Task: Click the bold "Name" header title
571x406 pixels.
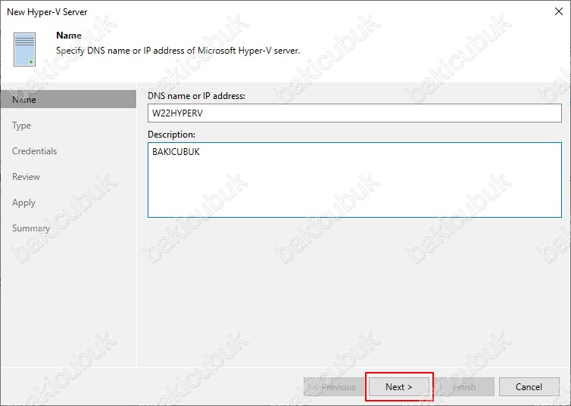Action: (69, 36)
